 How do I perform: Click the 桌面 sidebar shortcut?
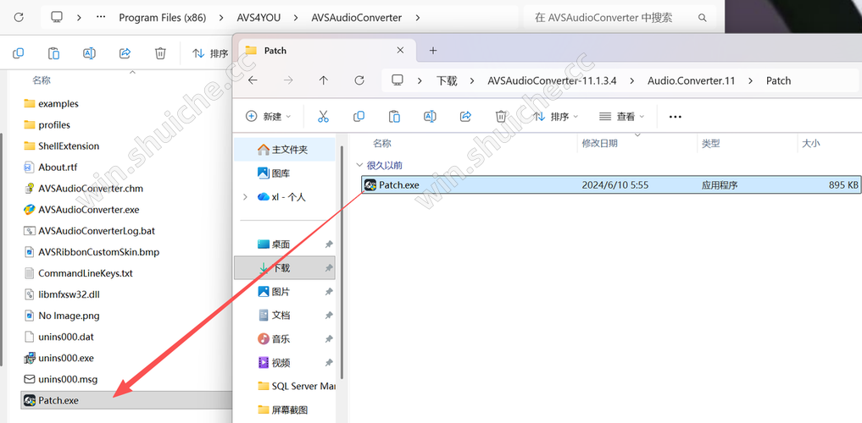coord(281,244)
